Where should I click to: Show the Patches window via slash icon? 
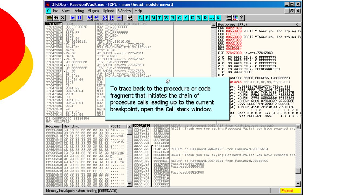[x=186, y=18]
